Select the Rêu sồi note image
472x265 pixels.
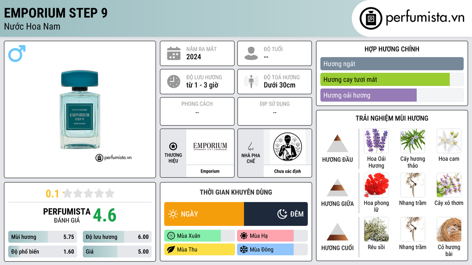[376, 229]
